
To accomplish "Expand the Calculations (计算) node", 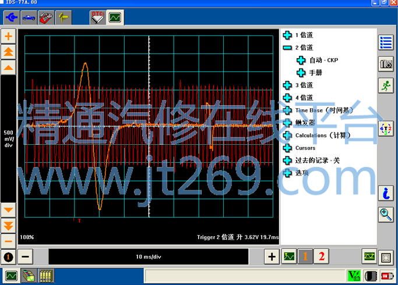I will [287, 136].
